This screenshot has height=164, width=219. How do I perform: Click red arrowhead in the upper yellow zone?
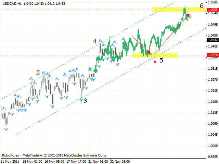[x=188, y=16]
